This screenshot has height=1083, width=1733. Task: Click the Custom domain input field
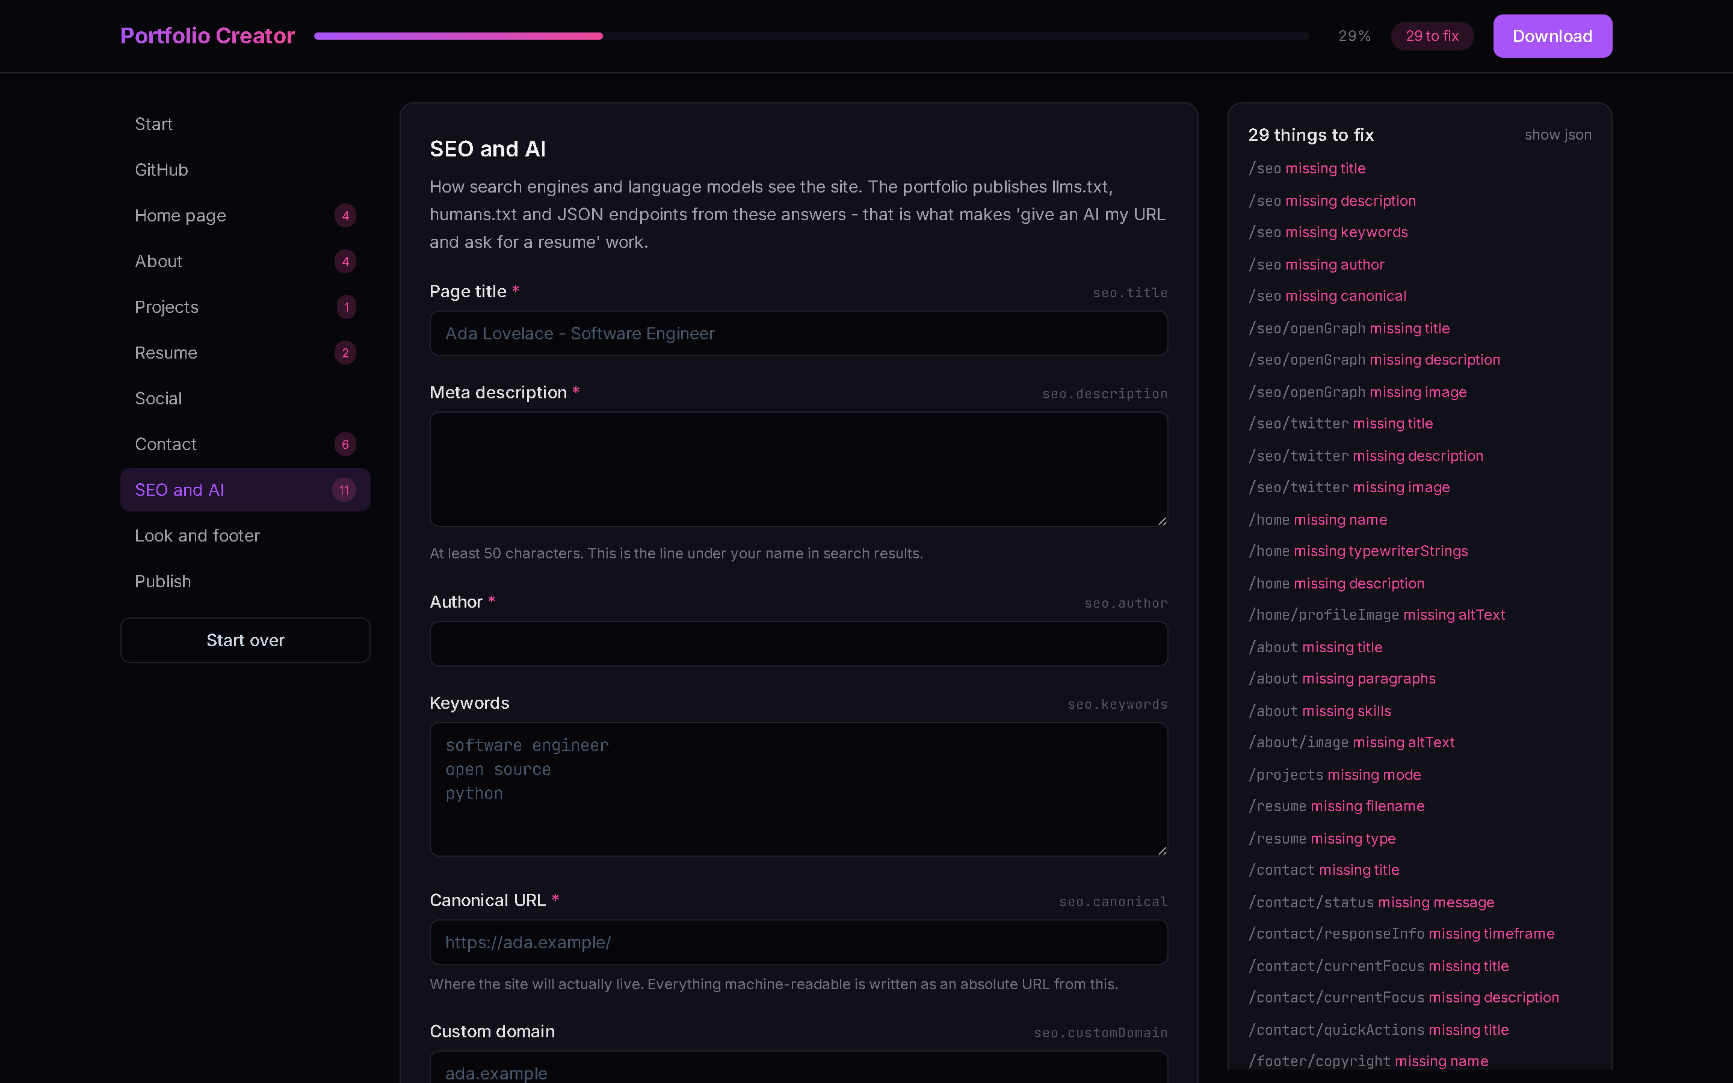(799, 1067)
